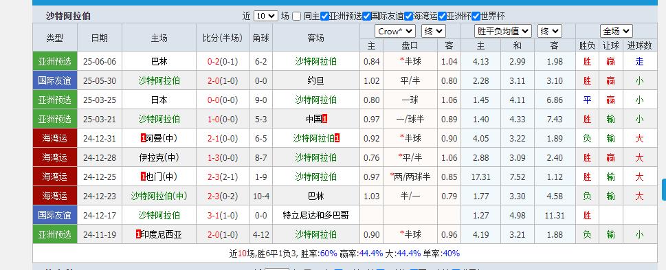
Task: Click the 6-2 corner count cell
Action: pyautogui.click(x=260, y=61)
